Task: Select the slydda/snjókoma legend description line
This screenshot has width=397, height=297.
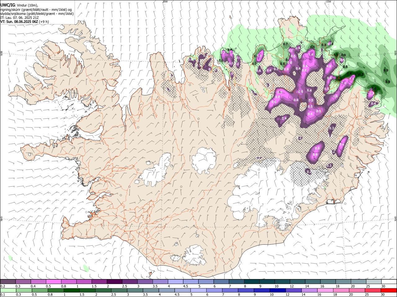Action: click(37, 14)
